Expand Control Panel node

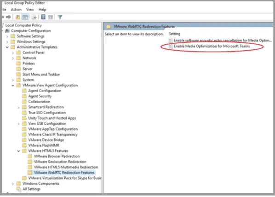[x=13, y=52]
